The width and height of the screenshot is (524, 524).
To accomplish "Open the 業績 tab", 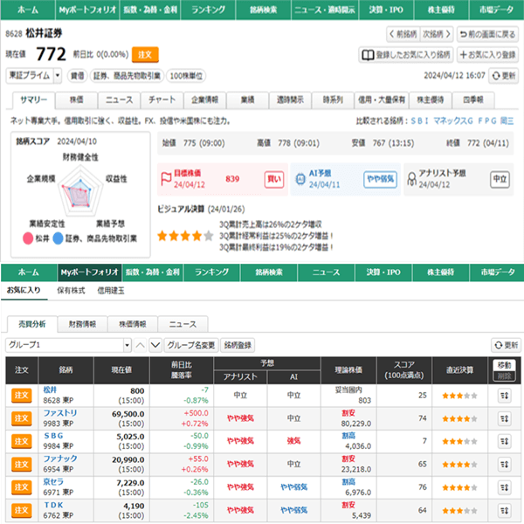I will click(248, 100).
